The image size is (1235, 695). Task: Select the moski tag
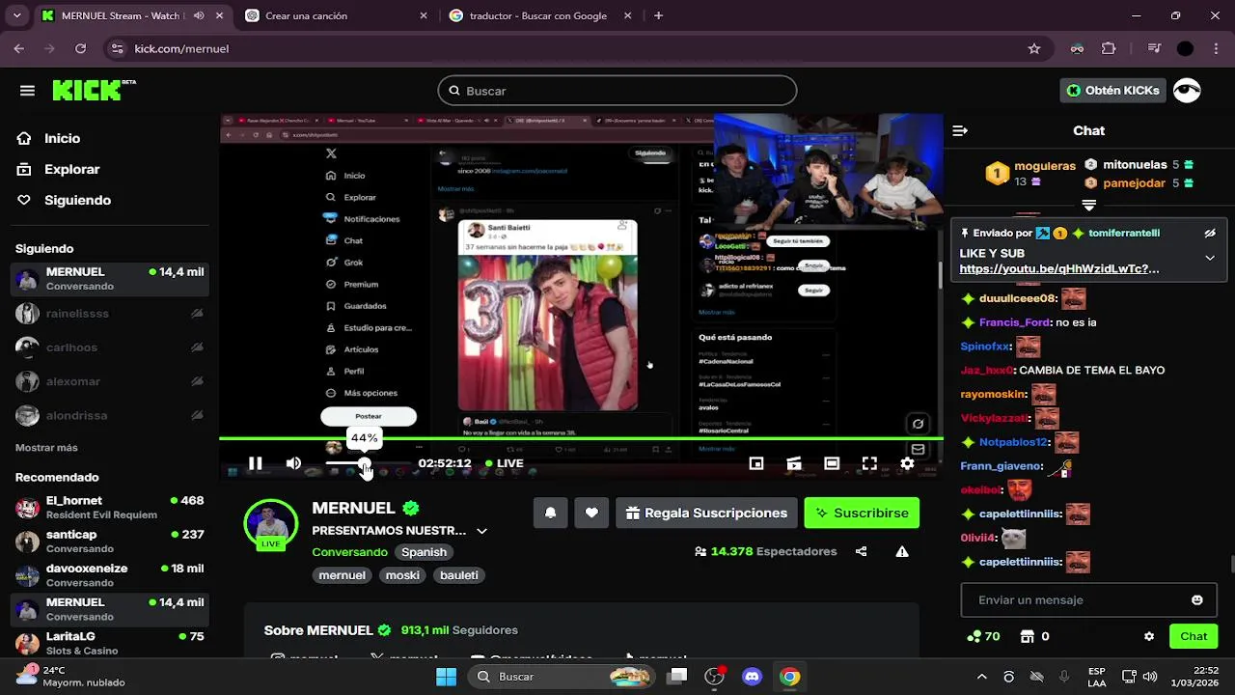tap(402, 575)
